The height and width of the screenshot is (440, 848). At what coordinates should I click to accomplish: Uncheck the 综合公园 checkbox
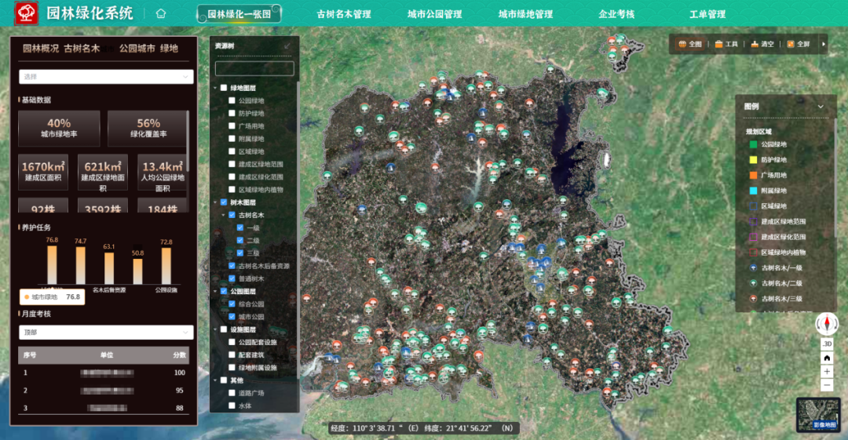pyautogui.click(x=232, y=304)
